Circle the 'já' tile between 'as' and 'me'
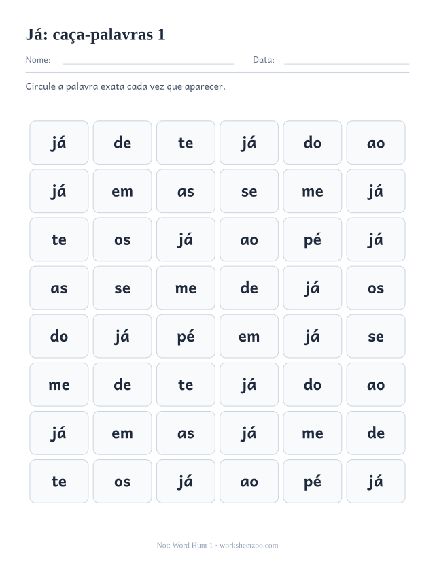Image resolution: width=435 pixels, height=564 pixels. click(249, 433)
